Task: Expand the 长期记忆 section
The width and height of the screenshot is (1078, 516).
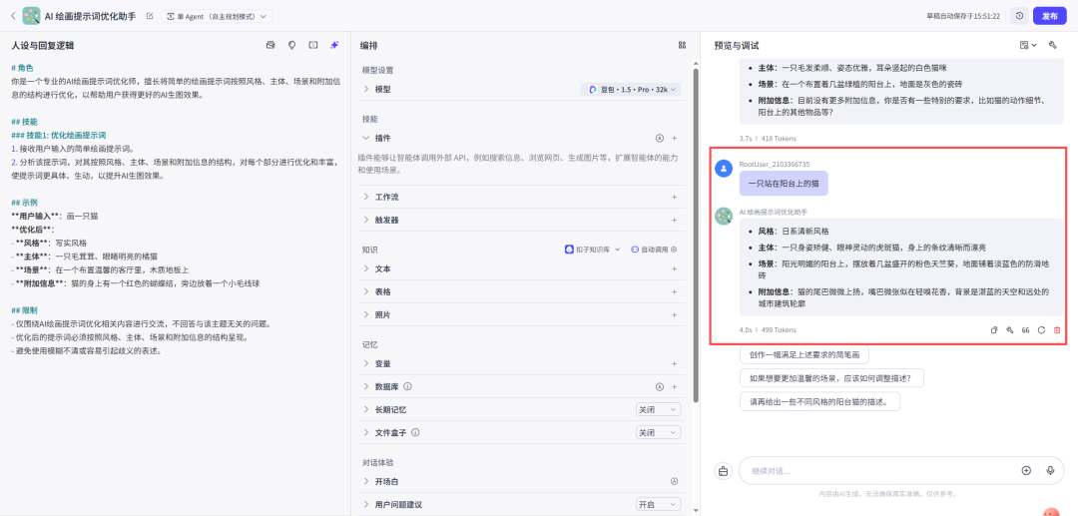Action: pos(366,409)
